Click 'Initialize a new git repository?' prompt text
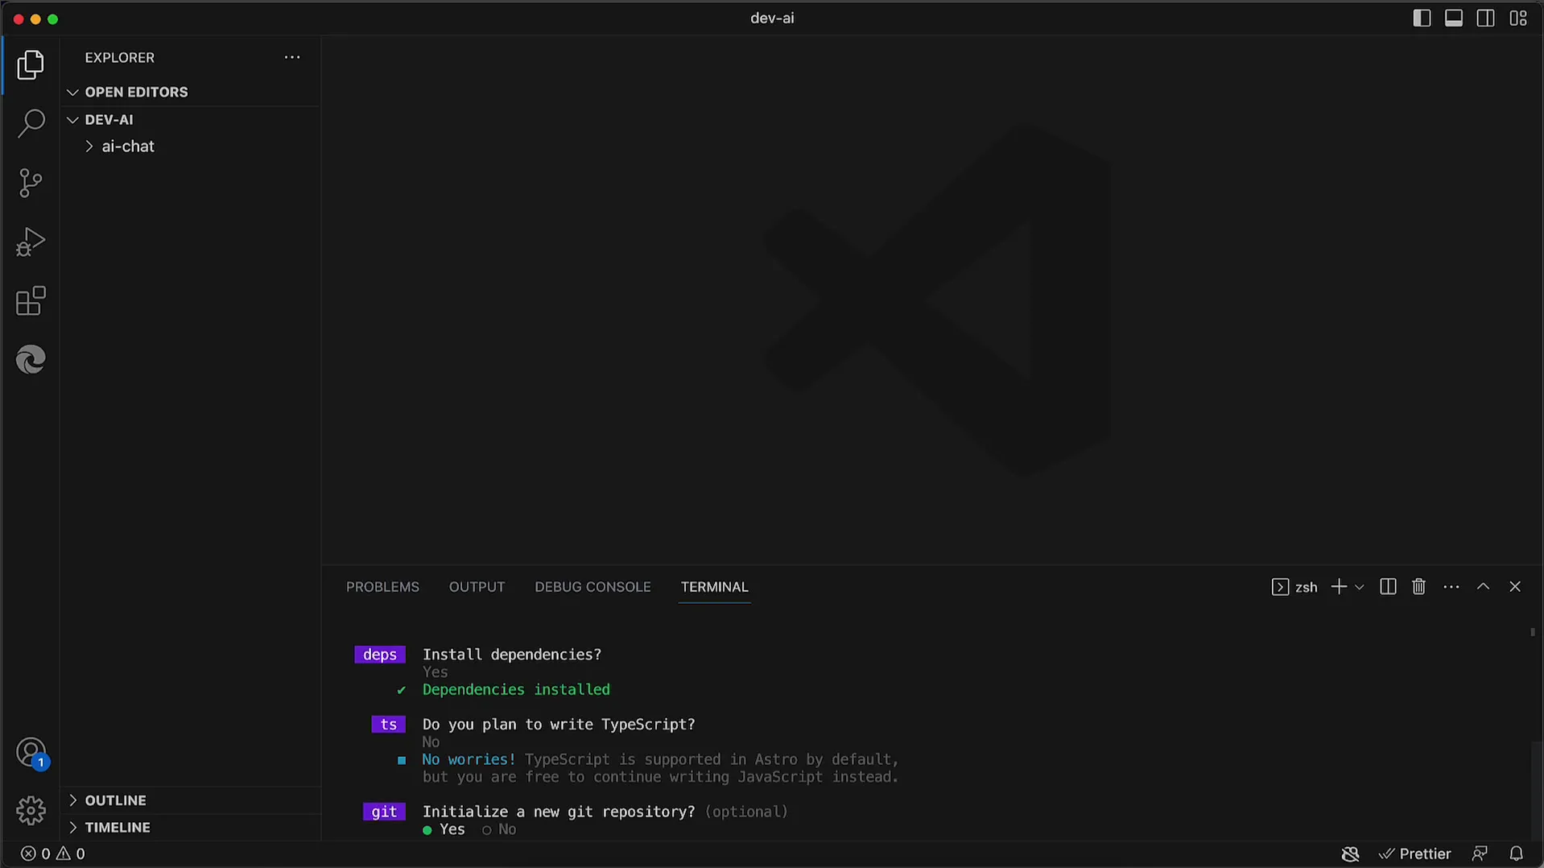Screen dimensions: 1544x868 [x=559, y=812]
